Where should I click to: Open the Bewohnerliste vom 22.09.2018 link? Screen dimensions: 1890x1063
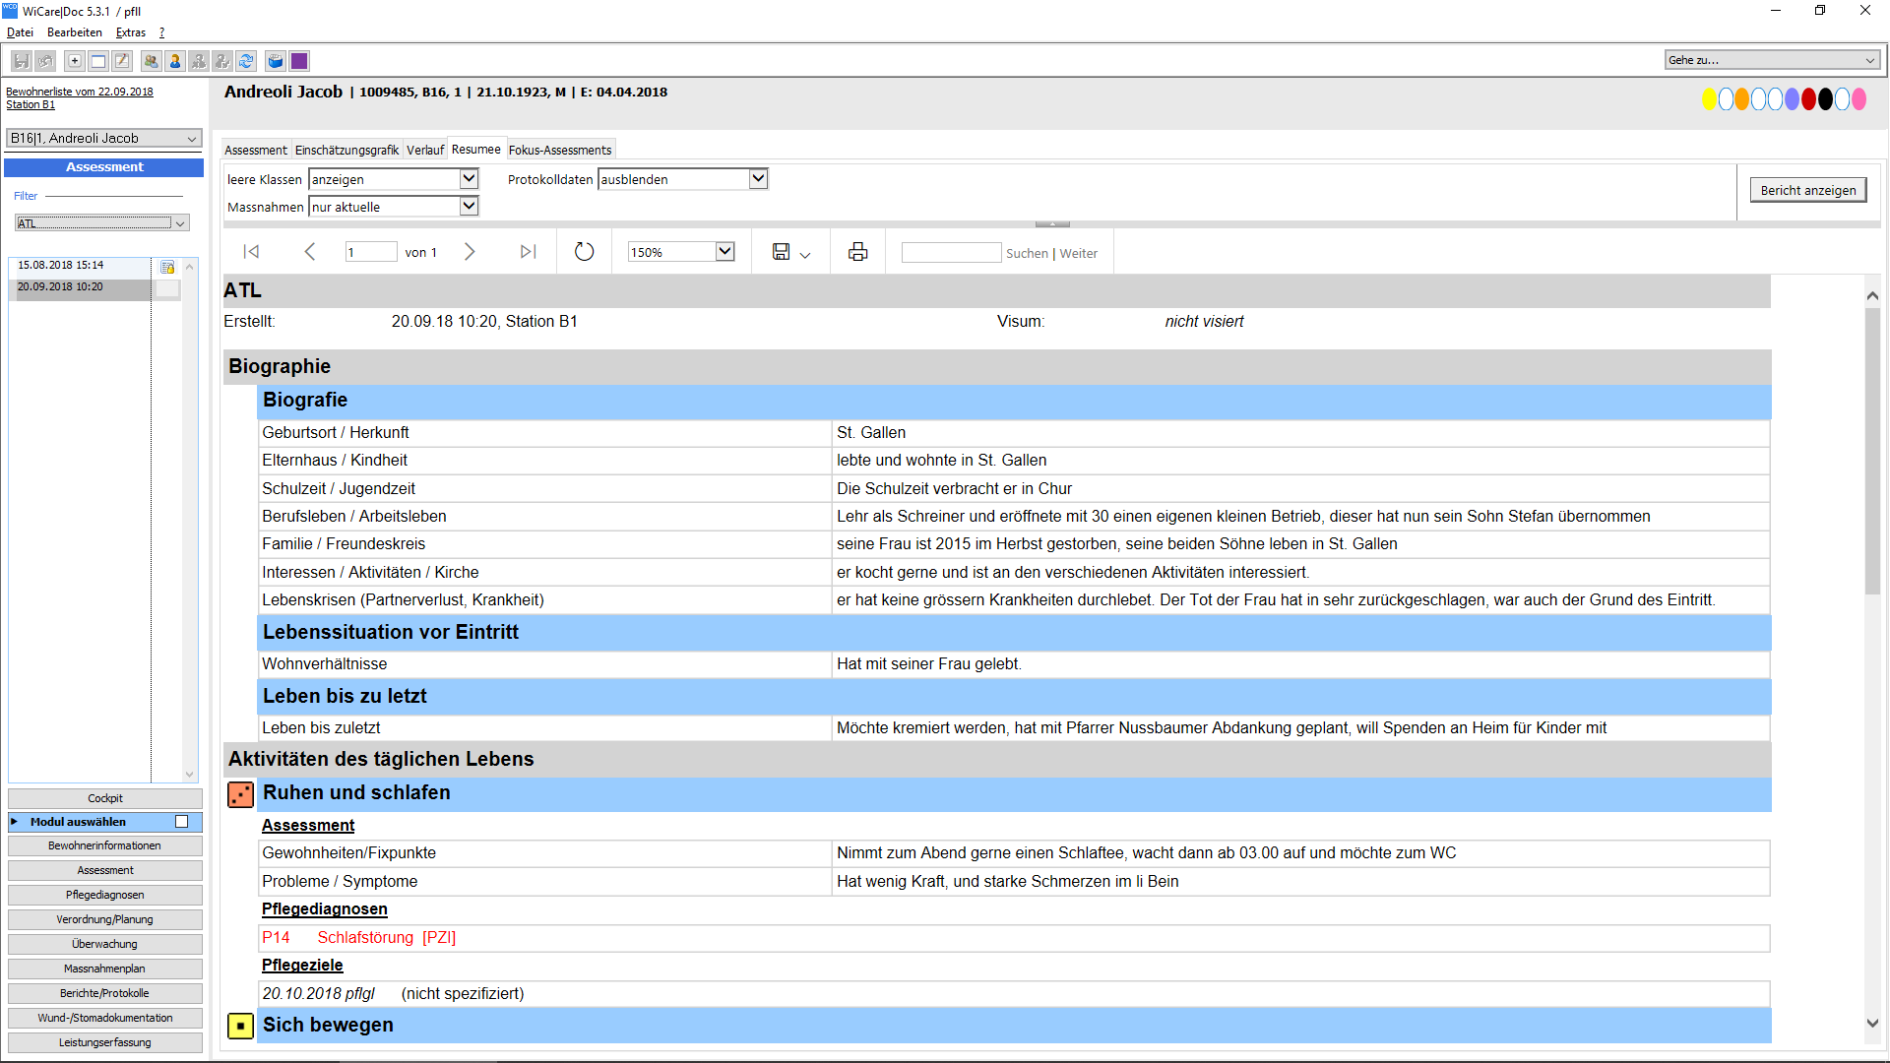coord(80,92)
